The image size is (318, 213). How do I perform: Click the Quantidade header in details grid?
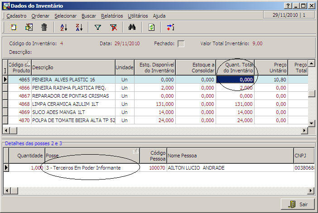pos(27,156)
